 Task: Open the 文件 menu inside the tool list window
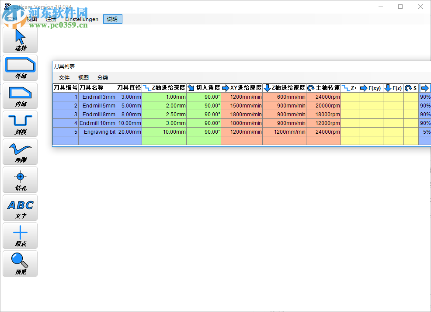click(x=64, y=77)
